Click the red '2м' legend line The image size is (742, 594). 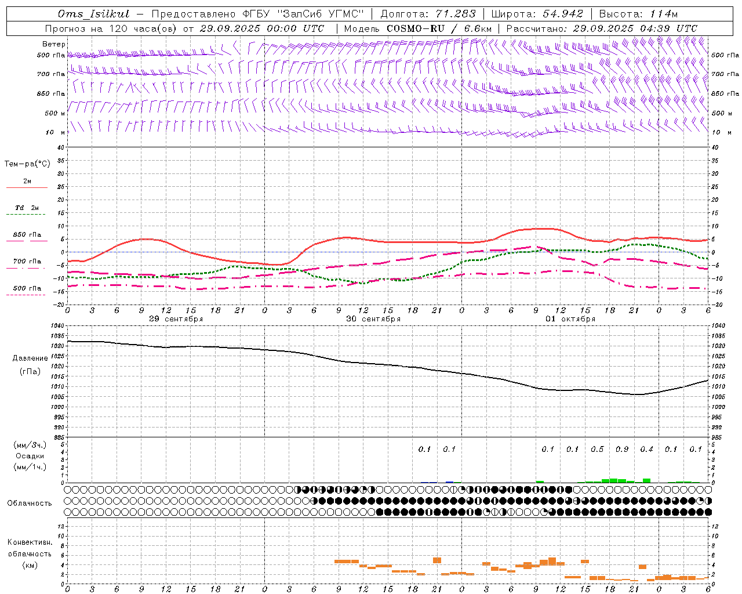pyautogui.click(x=27, y=187)
